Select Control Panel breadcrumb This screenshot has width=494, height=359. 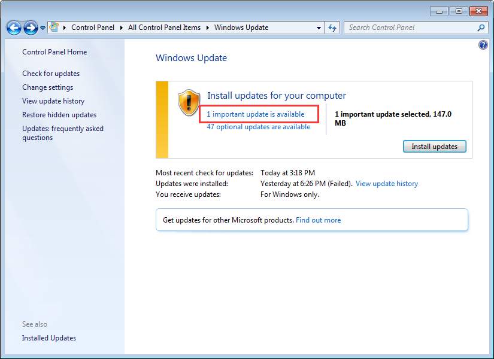tap(93, 28)
